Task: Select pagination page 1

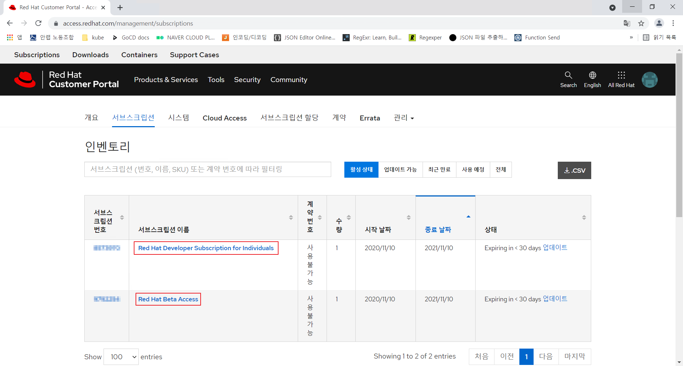Action: 526,356
